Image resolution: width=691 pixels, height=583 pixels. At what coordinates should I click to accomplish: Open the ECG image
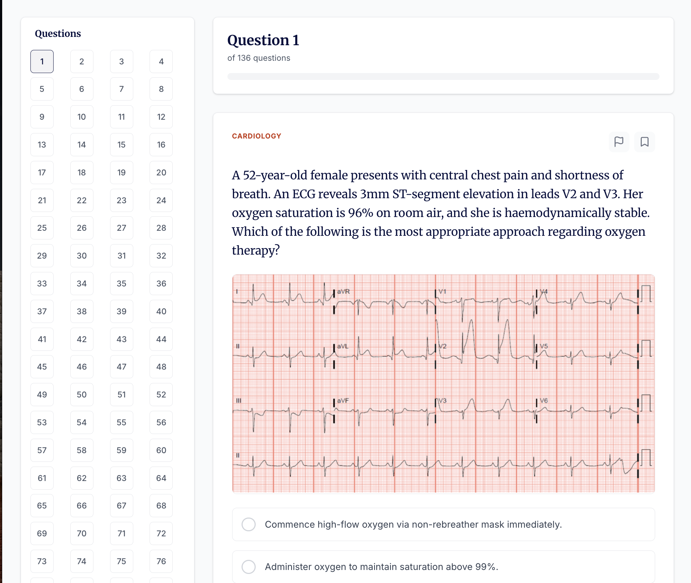pos(443,383)
